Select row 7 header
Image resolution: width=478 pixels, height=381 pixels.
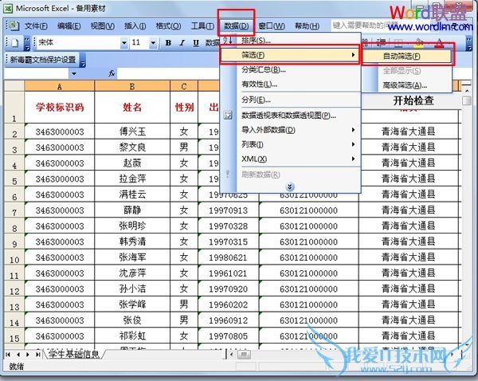pyautogui.click(x=14, y=210)
